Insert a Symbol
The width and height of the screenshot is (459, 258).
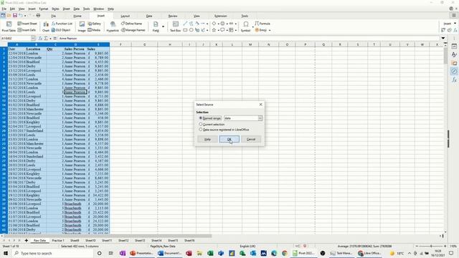(x=245, y=27)
